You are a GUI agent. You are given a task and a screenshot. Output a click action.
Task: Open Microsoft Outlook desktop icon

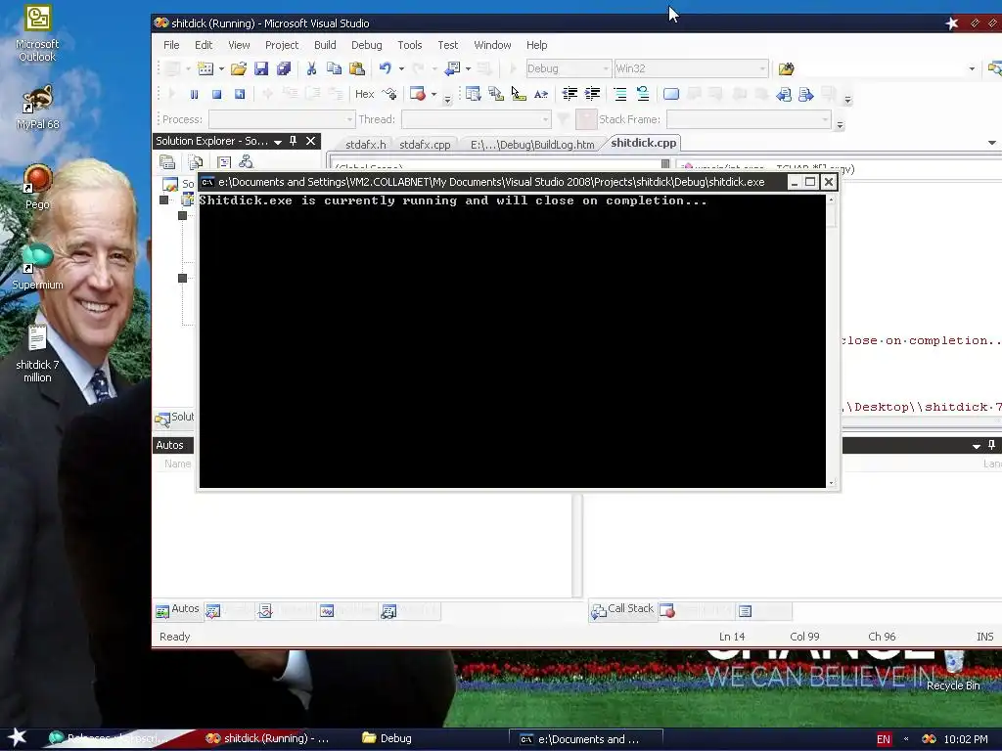point(37,34)
